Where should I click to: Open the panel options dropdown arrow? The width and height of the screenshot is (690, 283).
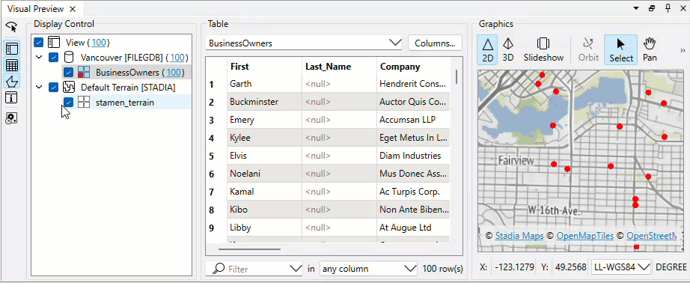click(x=636, y=8)
